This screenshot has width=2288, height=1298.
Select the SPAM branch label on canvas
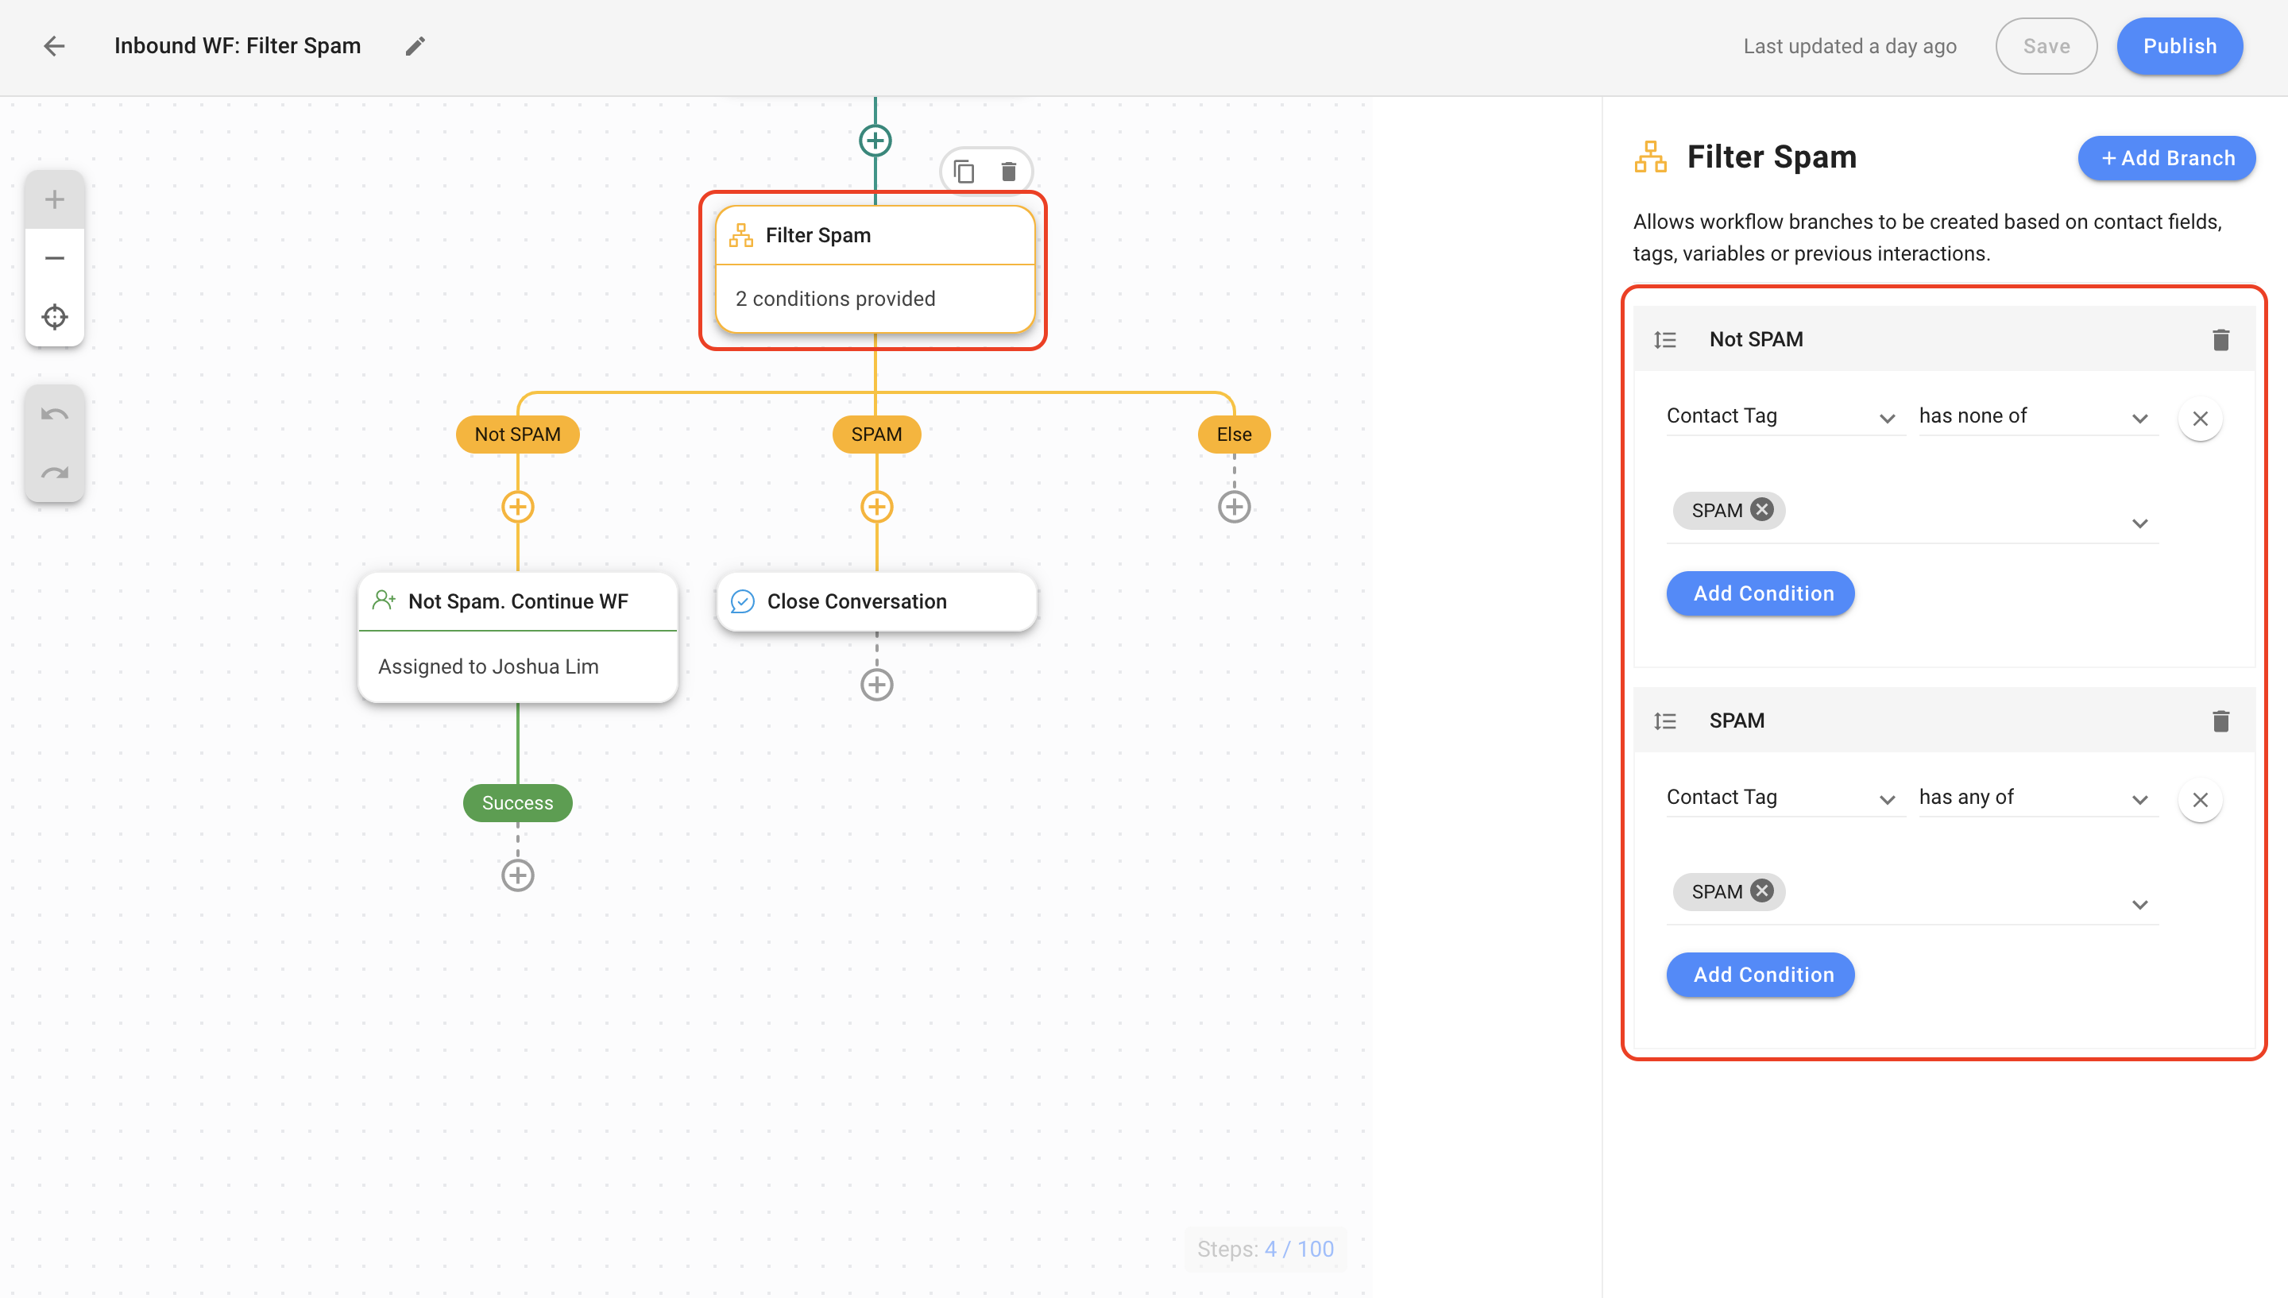(876, 435)
